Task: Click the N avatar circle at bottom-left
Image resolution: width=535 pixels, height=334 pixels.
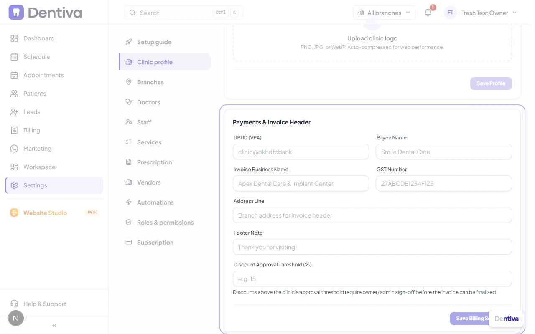Action: point(16,318)
